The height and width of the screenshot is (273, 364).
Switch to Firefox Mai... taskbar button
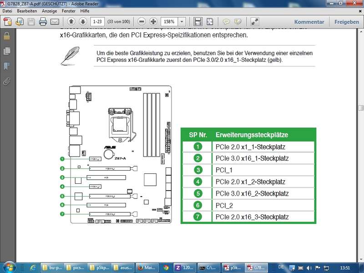click(x=147, y=268)
